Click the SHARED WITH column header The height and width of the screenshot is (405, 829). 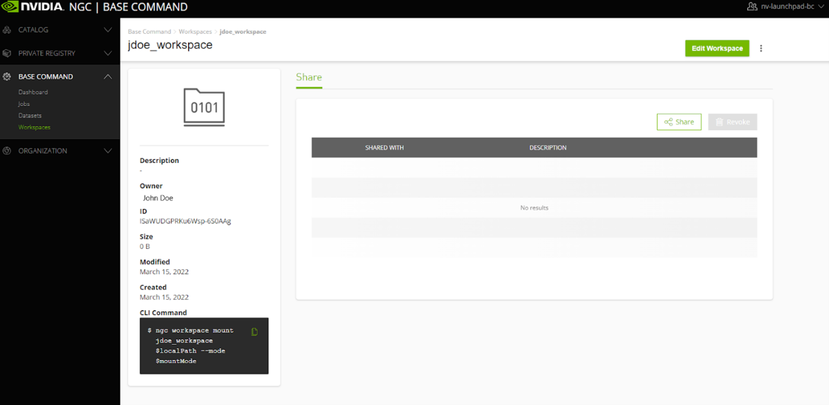click(385, 148)
